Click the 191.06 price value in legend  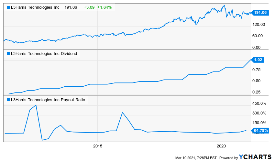(71, 7)
